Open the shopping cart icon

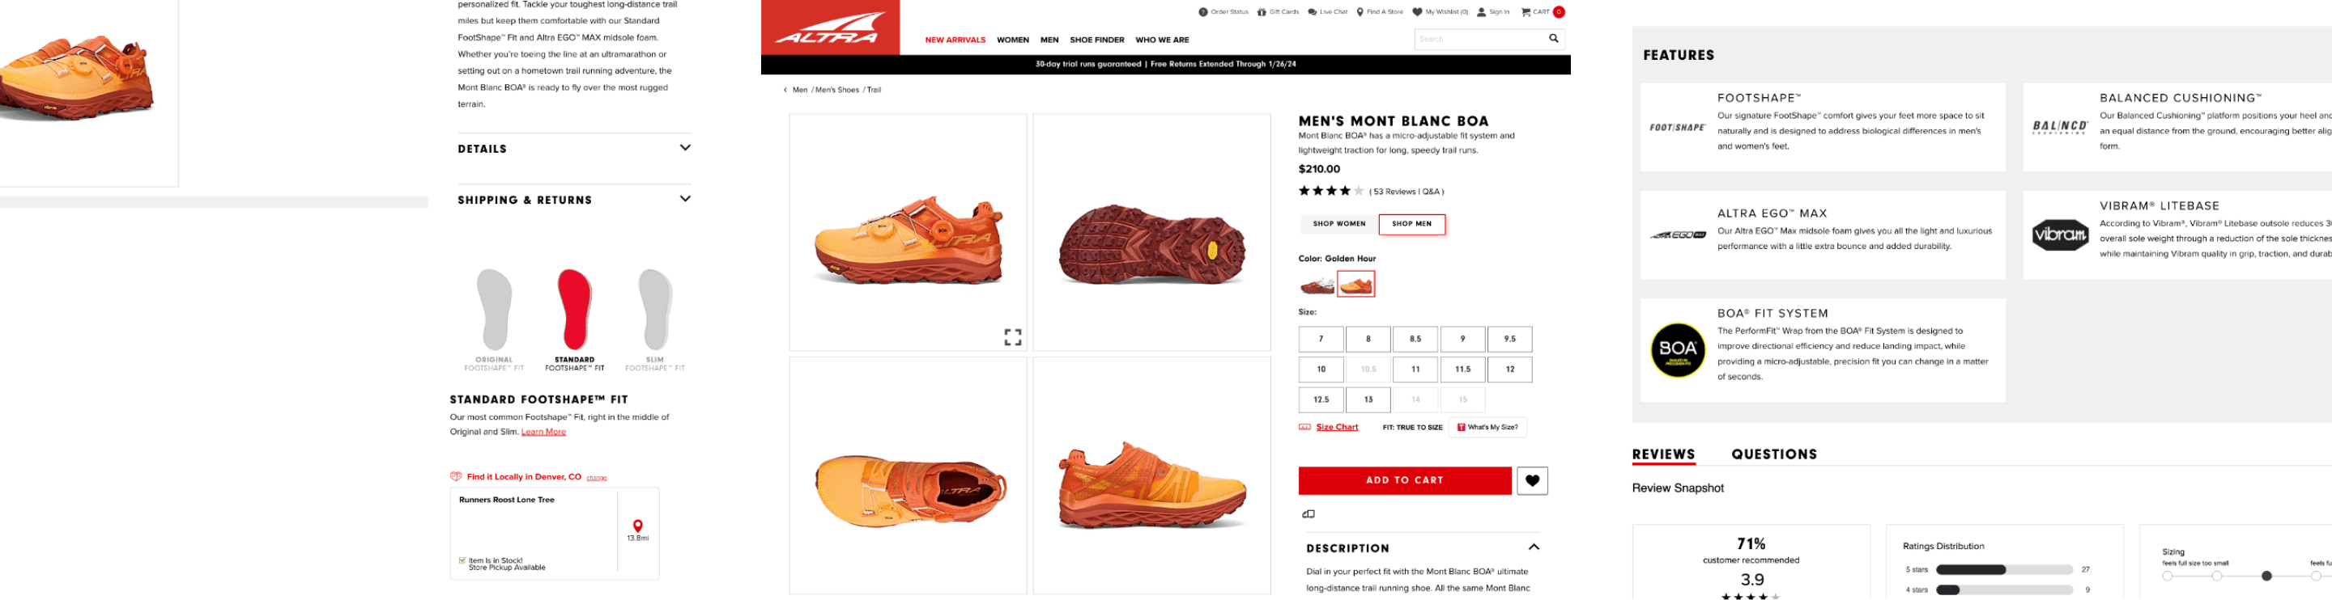pos(1526,12)
